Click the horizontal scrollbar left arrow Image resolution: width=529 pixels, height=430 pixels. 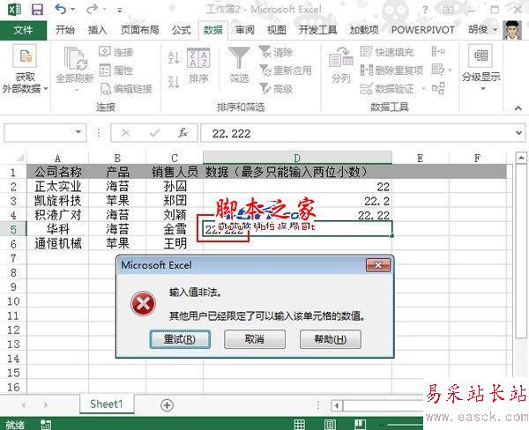coord(337,405)
